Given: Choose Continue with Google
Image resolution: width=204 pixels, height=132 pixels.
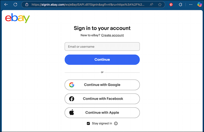Looking at the screenshot, I should tap(102, 85).
